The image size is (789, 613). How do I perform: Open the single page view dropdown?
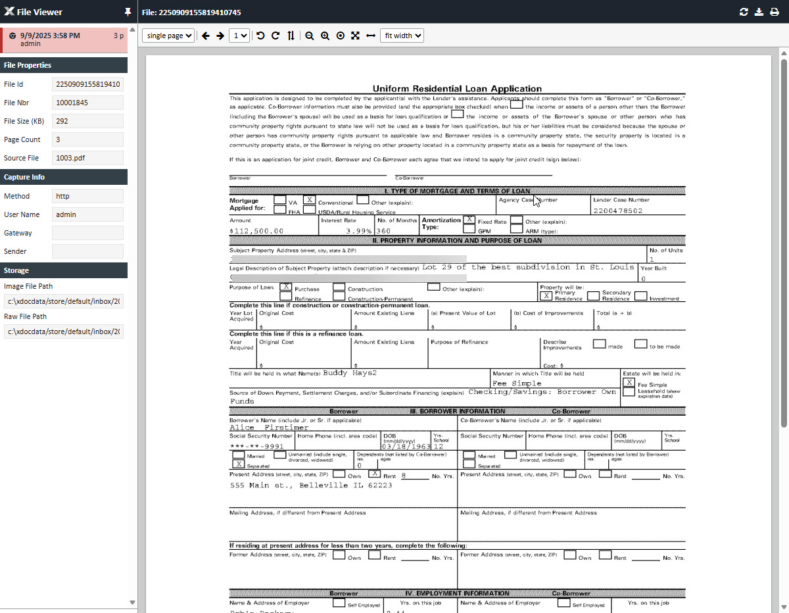tap(168, 36)
